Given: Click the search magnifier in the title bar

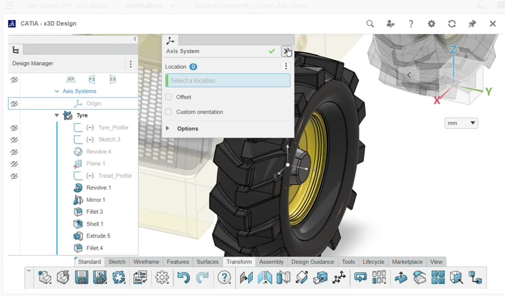Looking at the screenshot, I should [x=370, y=24].
